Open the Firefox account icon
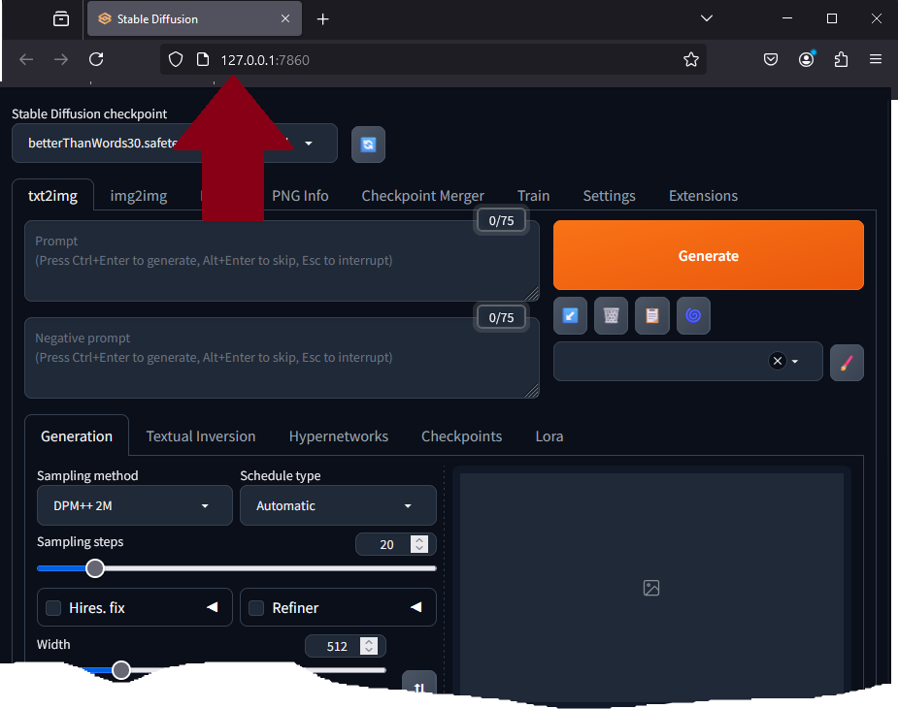The height and width of the screenshot is (709, 898). tap(807, 59)
